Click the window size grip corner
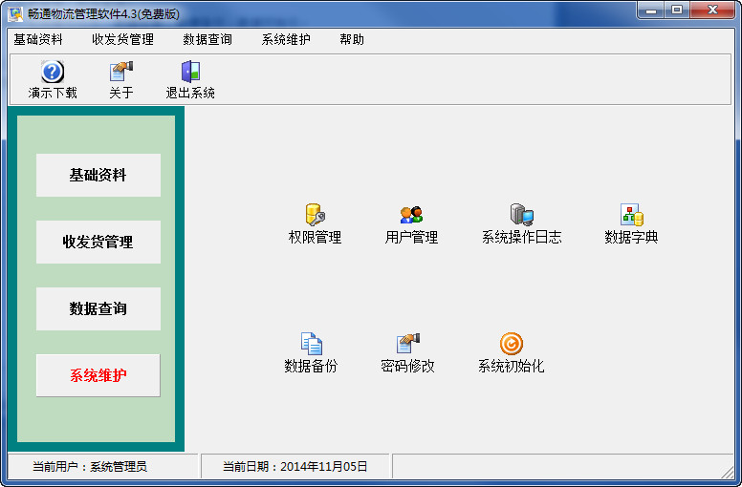The image size is (742, 487). (x=727, y=472)
